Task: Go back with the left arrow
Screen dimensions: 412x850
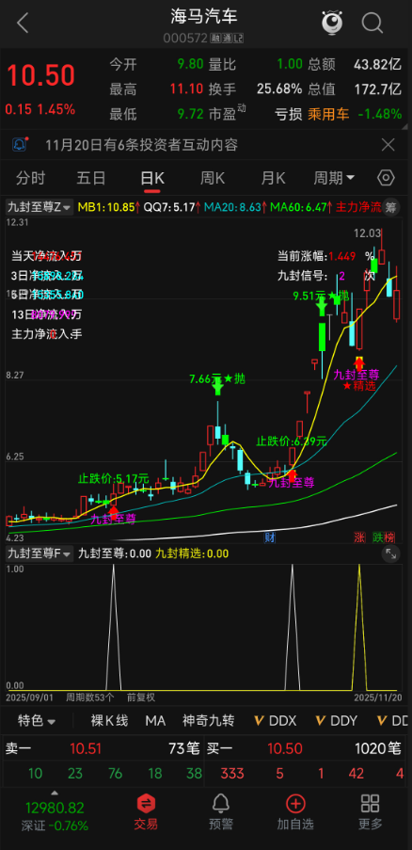Action: click(x=23, y=24)
